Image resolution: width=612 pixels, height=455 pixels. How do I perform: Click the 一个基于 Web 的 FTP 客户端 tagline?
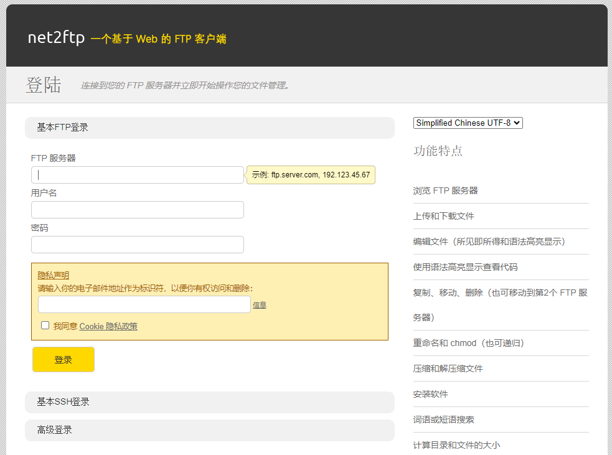pyautogui.click(x=159, y=39)
